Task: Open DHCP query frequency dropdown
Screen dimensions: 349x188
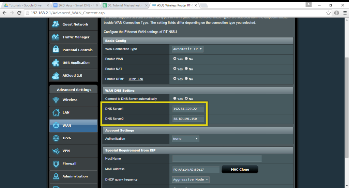Action: [191, 179]
